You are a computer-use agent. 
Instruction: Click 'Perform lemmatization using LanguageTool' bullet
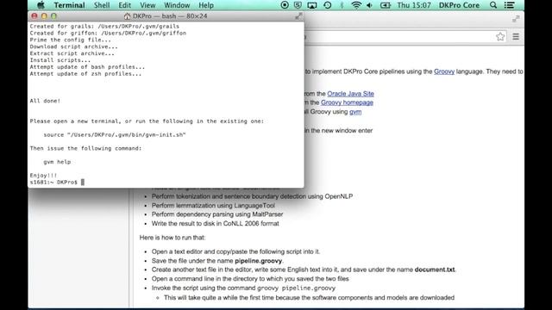(x=213, y=205)
